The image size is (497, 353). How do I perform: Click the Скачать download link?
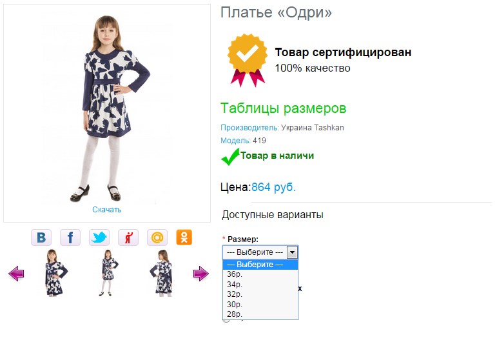[106, 210]
